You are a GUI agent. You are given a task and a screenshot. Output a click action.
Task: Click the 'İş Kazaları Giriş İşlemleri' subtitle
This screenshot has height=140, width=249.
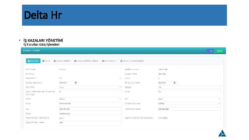(41, 45)
